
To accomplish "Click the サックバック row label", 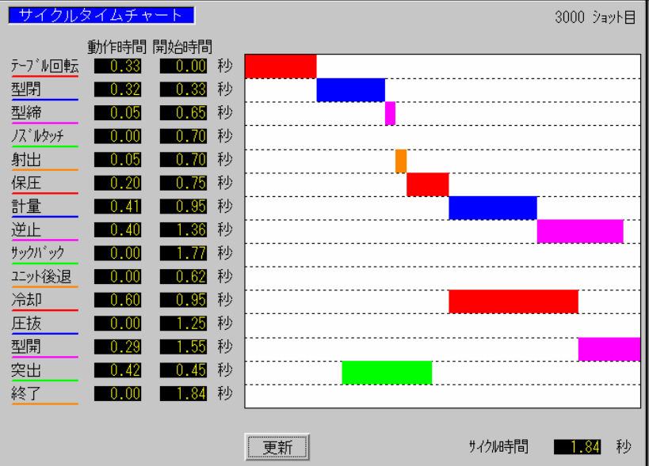I will pyautogui.click(x=38, y=253).
